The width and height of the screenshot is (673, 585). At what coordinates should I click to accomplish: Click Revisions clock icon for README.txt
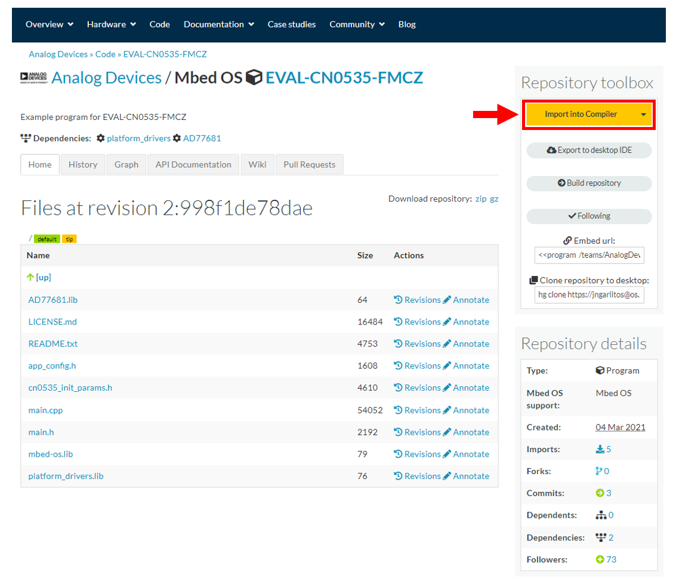coord(399,343)
